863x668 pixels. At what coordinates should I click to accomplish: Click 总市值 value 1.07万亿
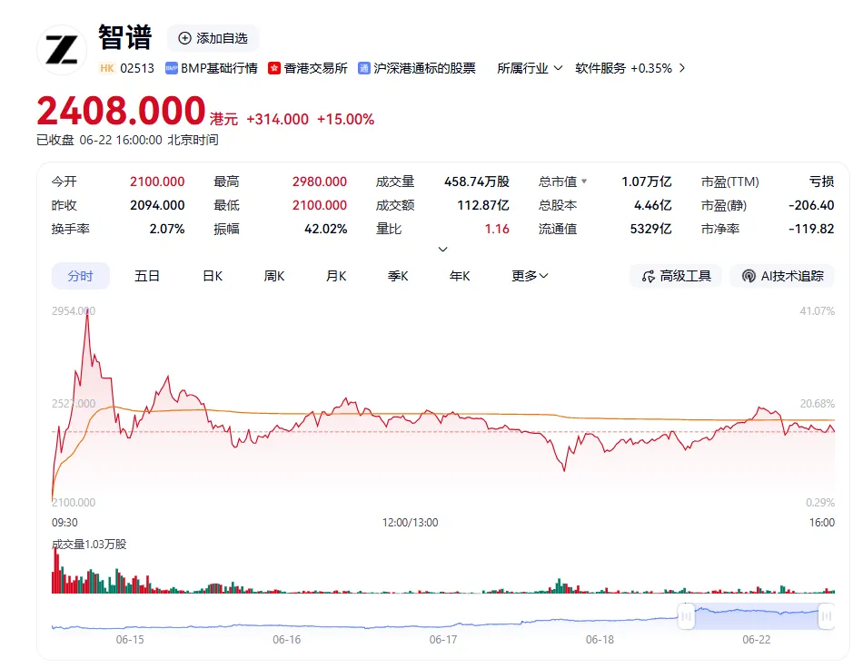647,182
